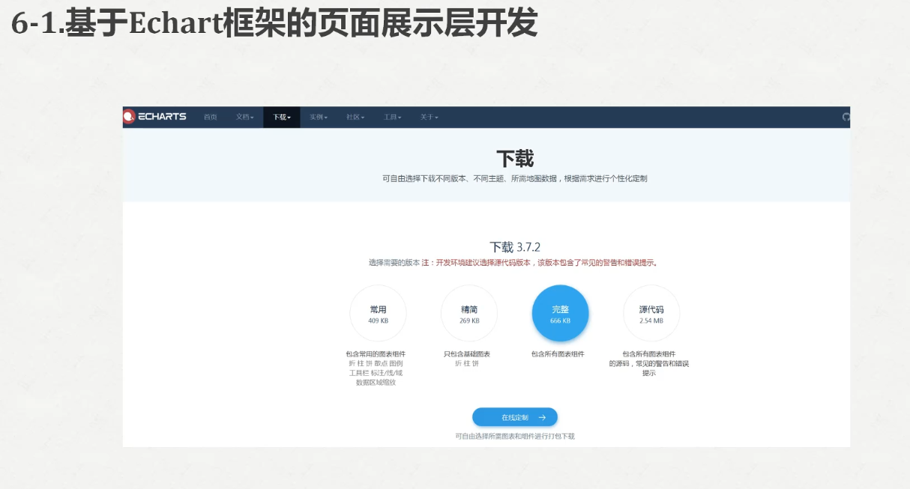Click the red 开发环境建议选择源代码版本 note
This screenshot has height=489, width=910.
[539, 263]
